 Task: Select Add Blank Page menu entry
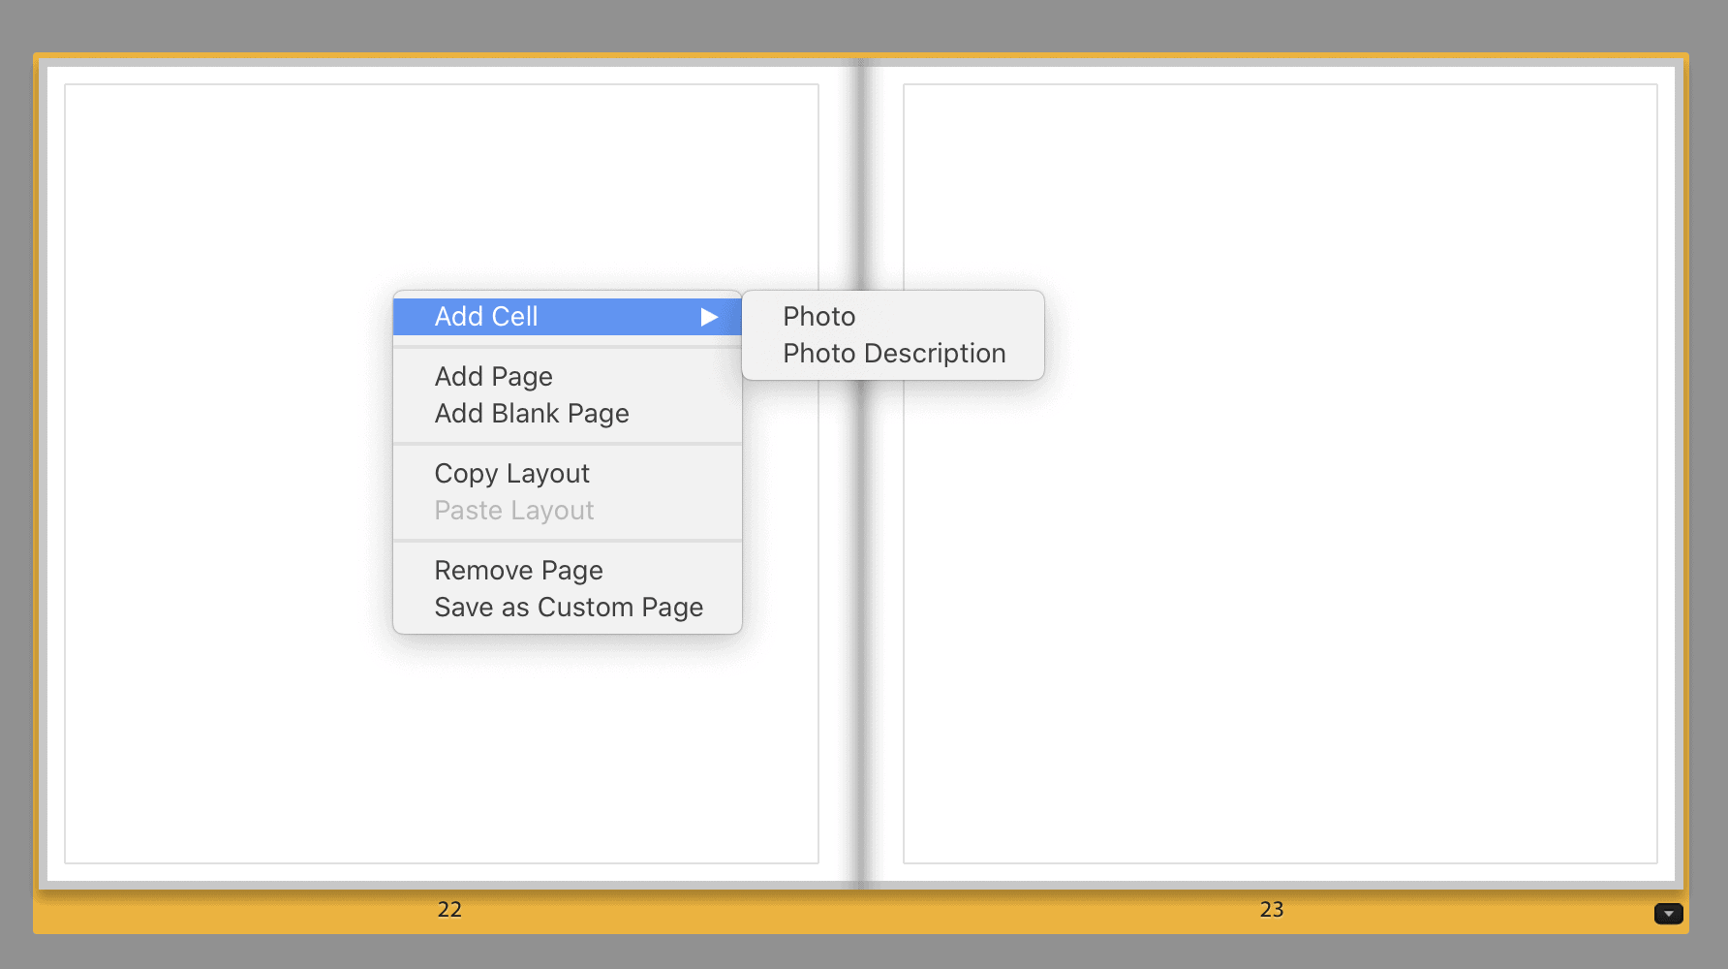531,414
